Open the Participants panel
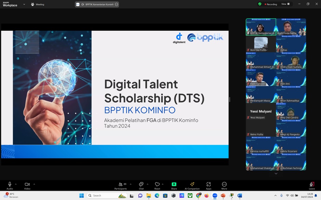The width and height of the screenshot is (321, 200). coord(121,185)
